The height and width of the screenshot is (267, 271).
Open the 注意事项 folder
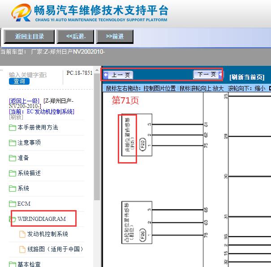pos(29,143)
